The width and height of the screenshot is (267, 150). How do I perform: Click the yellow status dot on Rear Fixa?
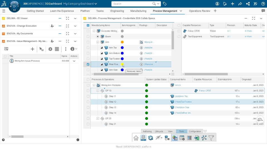pyautogui.click(x=122, y=64)
